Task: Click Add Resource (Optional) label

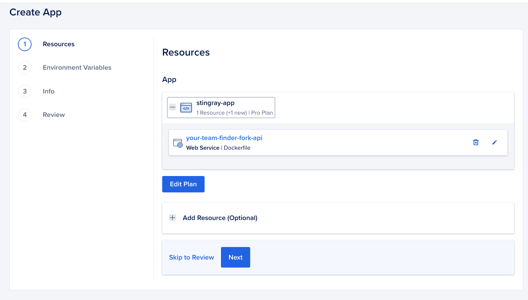Action: click(220, 218)
